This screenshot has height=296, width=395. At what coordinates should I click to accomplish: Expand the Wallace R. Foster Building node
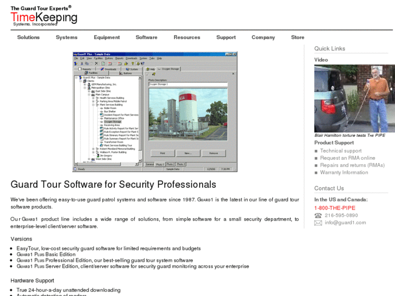tap(93, 152)
